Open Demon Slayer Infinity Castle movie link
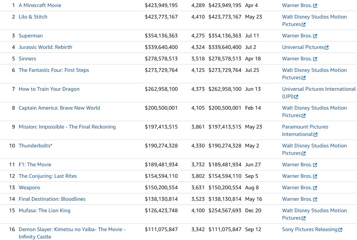 click(x=72, y=229)
